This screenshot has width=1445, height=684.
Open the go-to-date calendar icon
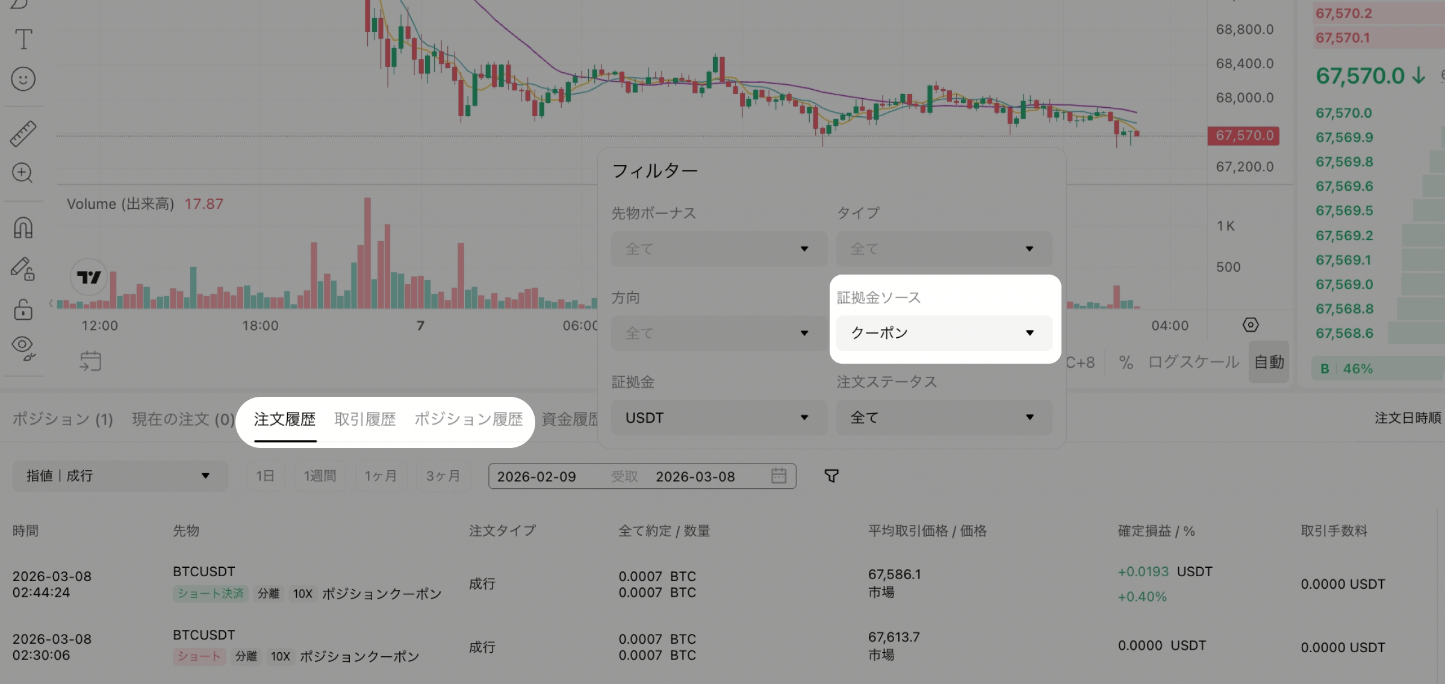(x=91, y=361)
